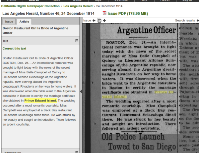The height and width of the screenshot is (153, 199).
Task: Select the Article tab
Action: point(24,21)
